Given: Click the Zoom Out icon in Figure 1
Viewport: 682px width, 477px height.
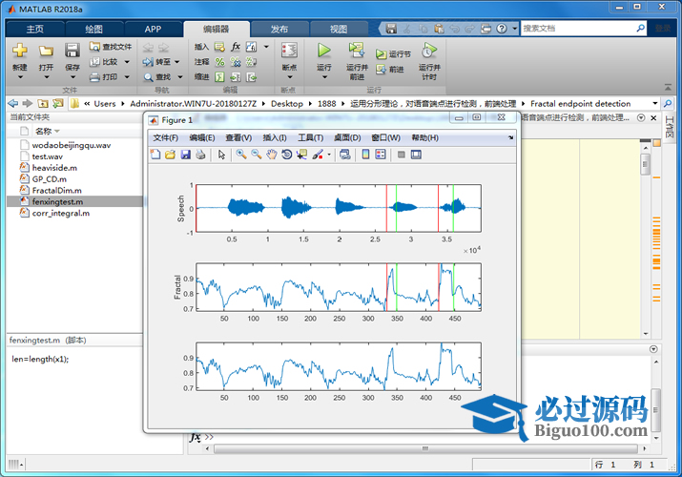Looking at the screenshot, I should click(257, 155).
